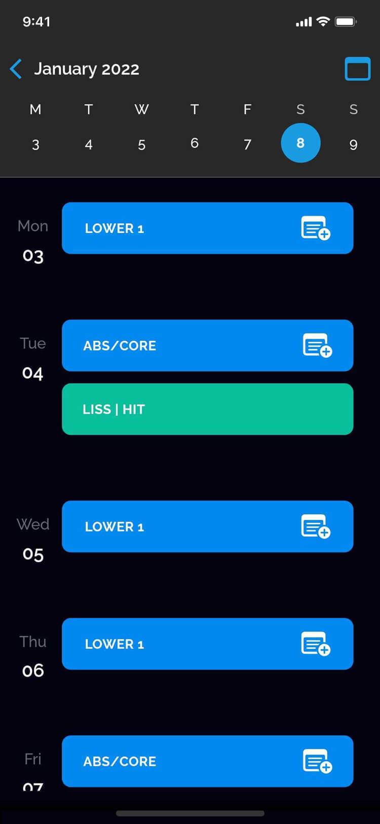Tap the add-note icon on Friday's ABS/CORE
380x824 pixels.
(317, 762)
